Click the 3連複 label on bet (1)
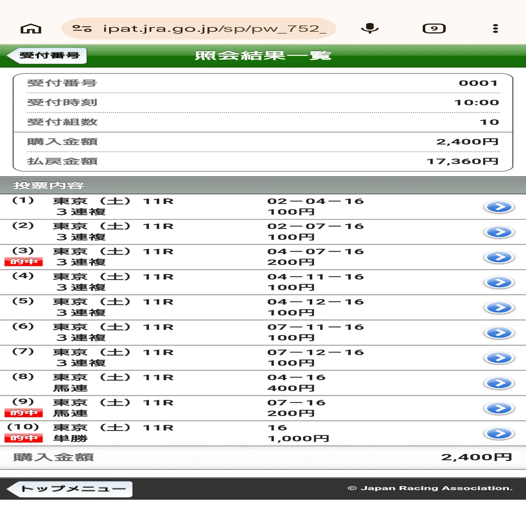The image size is (526, 526). (81, 212)
